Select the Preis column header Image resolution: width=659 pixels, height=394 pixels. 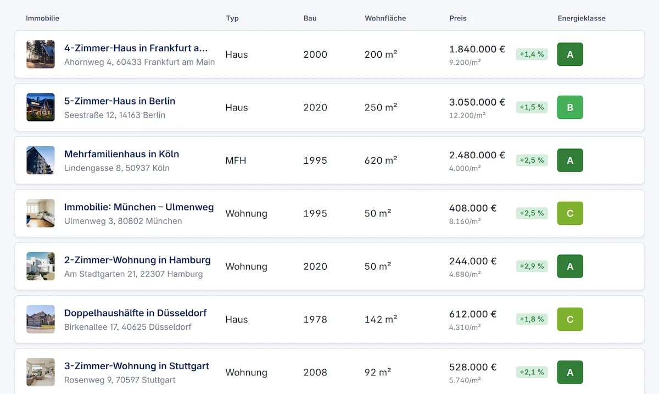pyautogui.click(x=458, y=18)
